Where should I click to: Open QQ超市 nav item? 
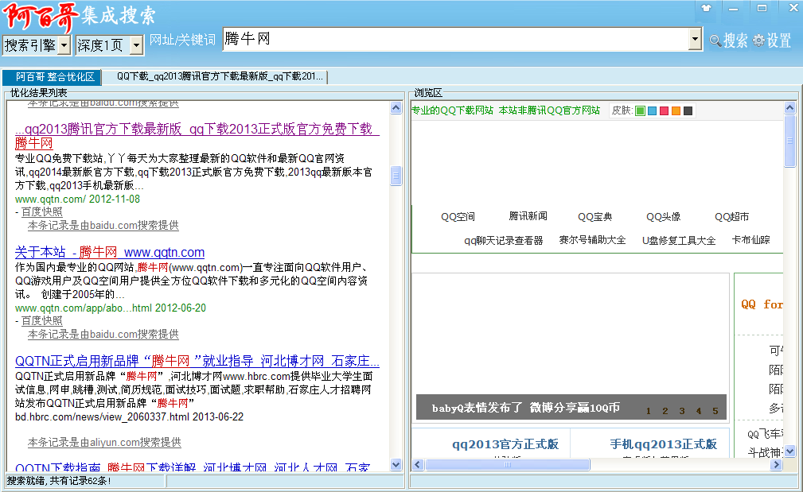pyautogui.click(x=732, y=217)
